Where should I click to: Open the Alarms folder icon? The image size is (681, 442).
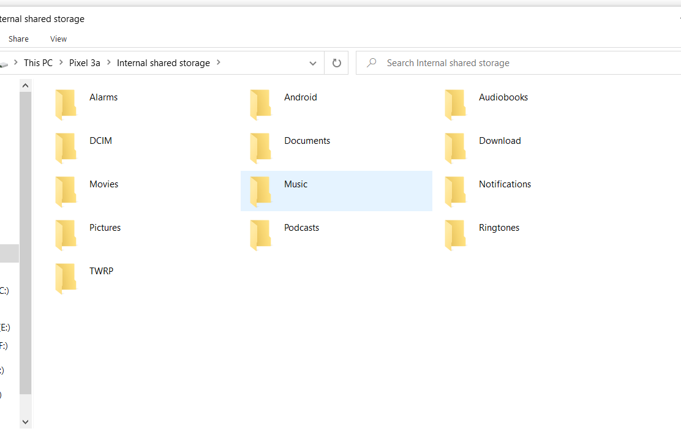pos(66,104)
